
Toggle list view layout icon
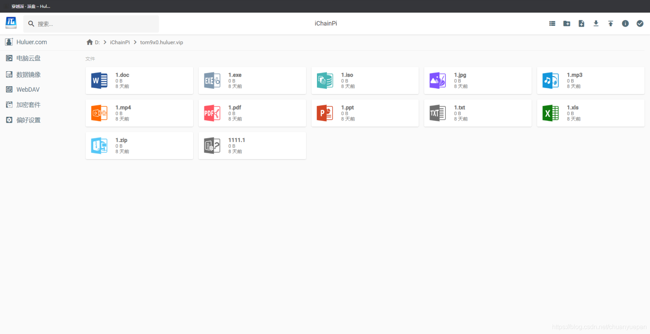(552, 24)
